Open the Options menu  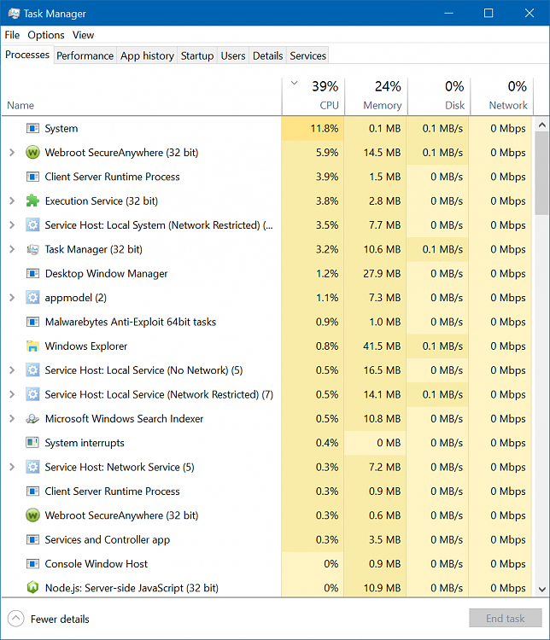pyautogui.click(x=46, y=35)
